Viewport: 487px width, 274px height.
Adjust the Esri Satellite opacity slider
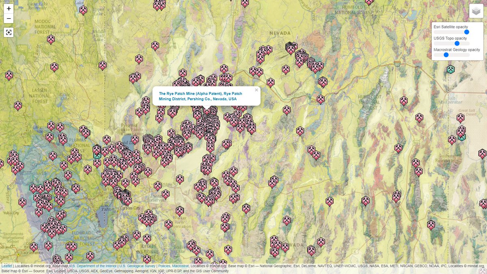(452, 32)
